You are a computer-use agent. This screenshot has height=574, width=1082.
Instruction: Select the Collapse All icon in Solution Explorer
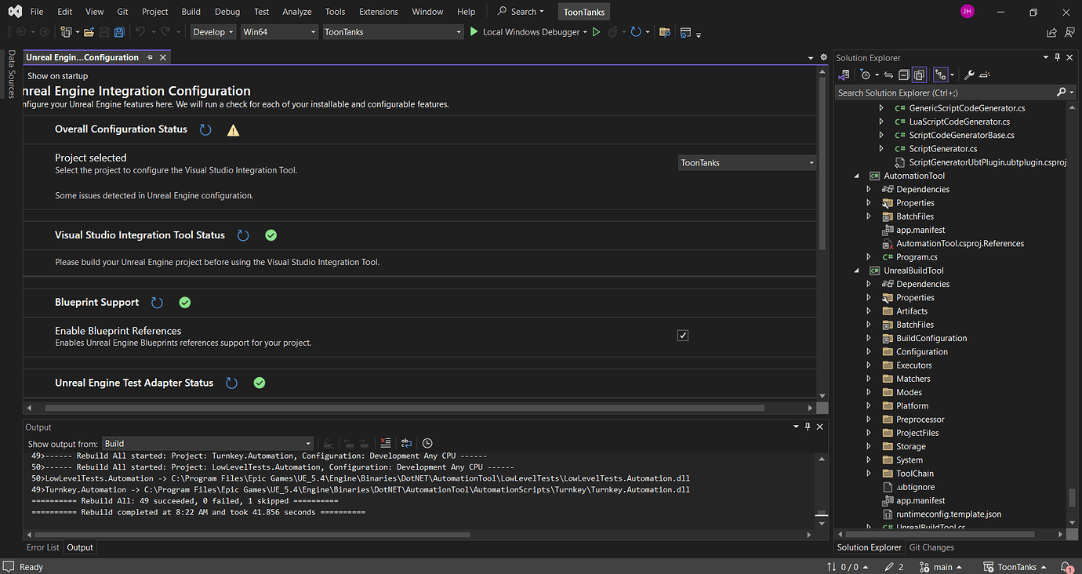point(904,74)
